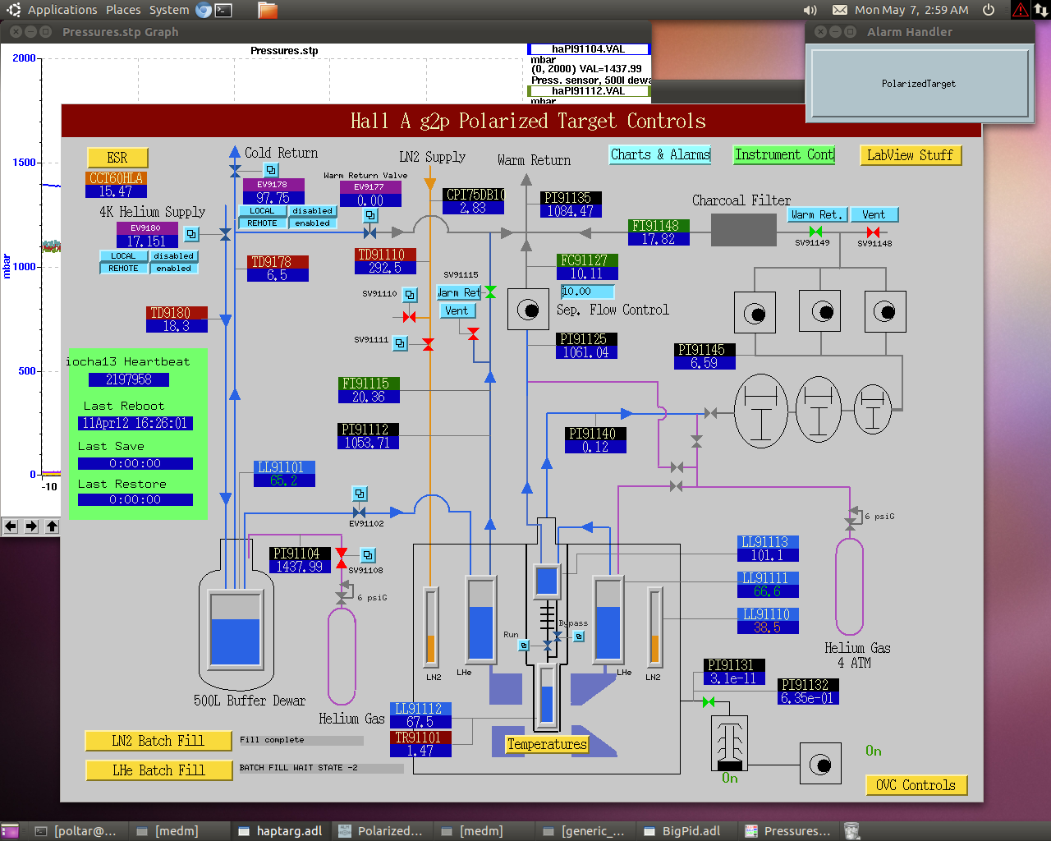Click the red SV91111 valve symbol

click(x=428, y=344)
